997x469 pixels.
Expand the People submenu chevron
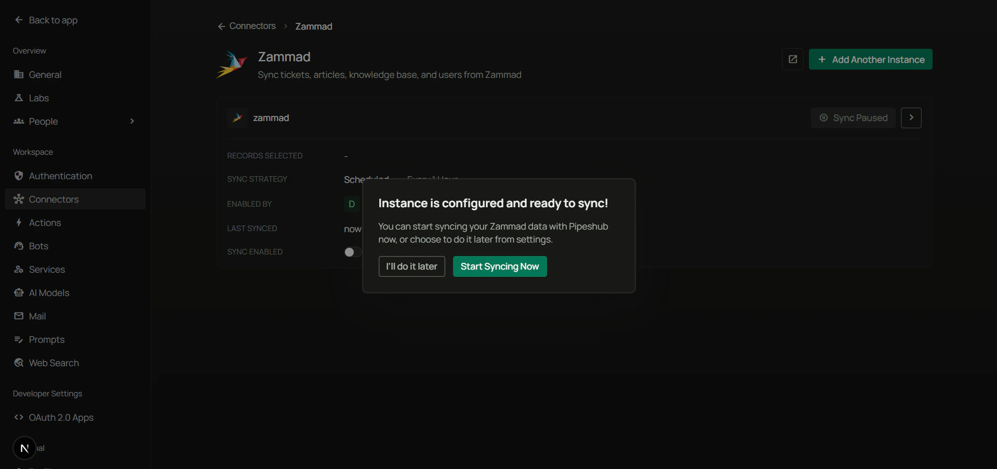pos(132,121)
